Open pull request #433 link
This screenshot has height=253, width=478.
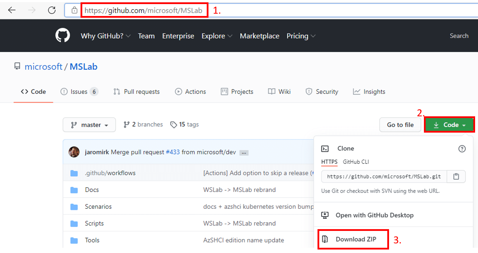pyautogui.click(x=173, y=152)
